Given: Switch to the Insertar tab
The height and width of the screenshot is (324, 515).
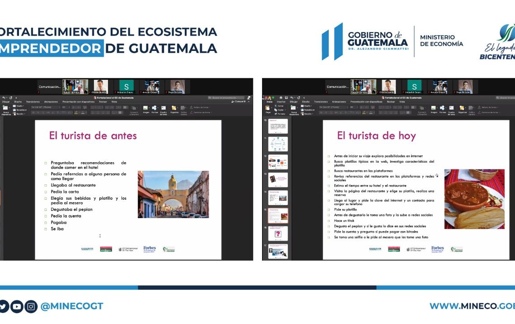Looking at the screenshot, I should click(x=281, y=102).
